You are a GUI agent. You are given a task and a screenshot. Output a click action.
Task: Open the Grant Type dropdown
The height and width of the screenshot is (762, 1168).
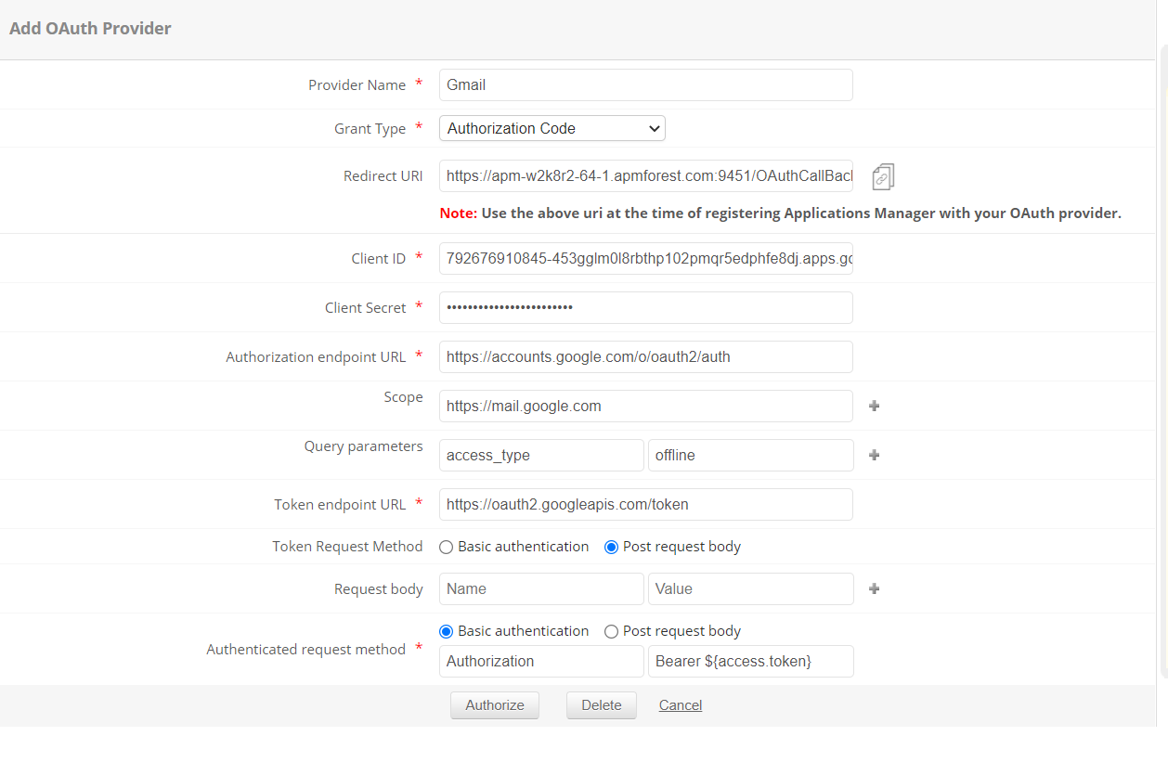pos(552,128)
